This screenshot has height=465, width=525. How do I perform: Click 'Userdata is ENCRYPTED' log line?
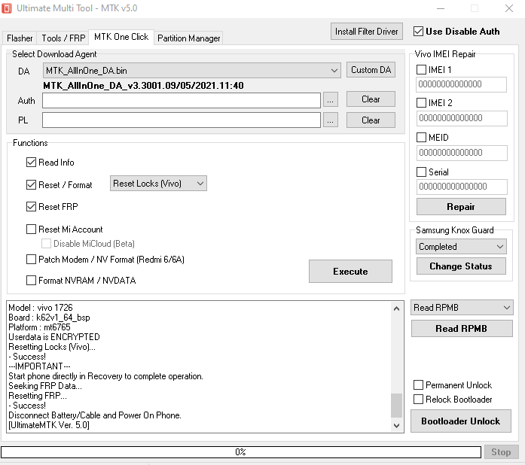pos(54,337)
